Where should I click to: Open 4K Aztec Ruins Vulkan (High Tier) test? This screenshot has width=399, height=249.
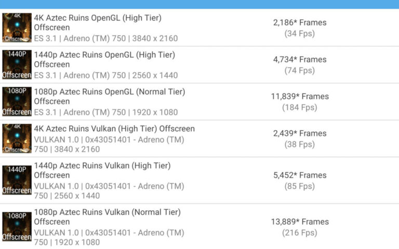pyautogui.click(x=114, y=129)
